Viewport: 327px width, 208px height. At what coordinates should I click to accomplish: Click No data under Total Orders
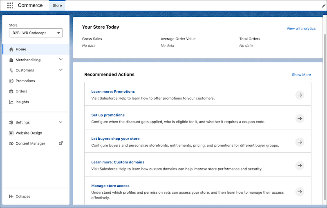(246, 46)
